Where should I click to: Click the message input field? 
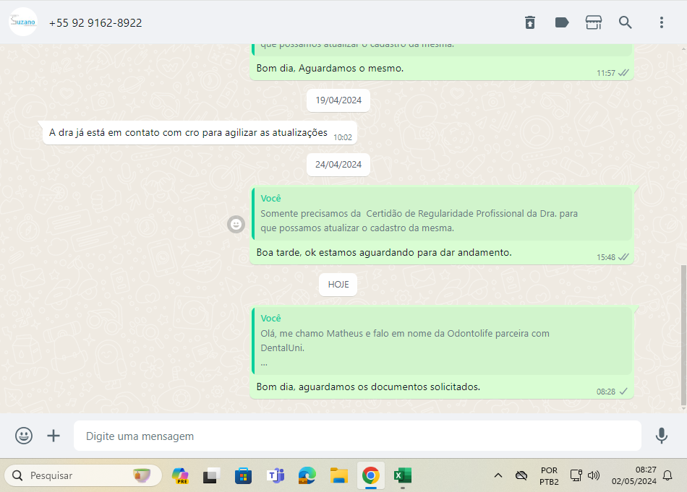pyautogui.click(x=357, y=436)
